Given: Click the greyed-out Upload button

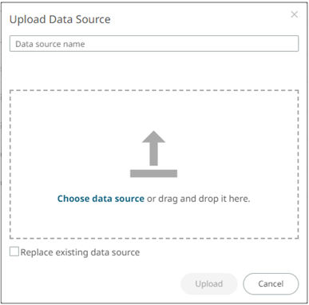Looking at the screenshot, I should 209,283.
